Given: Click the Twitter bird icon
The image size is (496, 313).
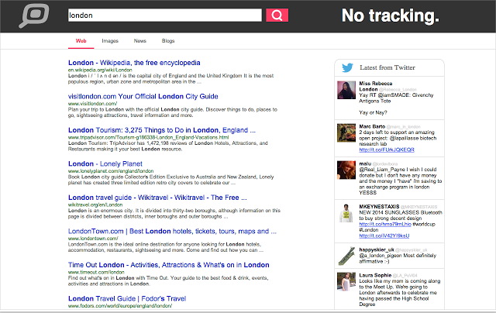Looking at the screenshot, I should tap(348, 67).
